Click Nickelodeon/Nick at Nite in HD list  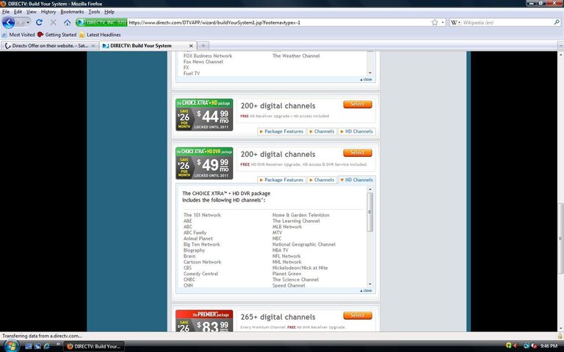300,268
